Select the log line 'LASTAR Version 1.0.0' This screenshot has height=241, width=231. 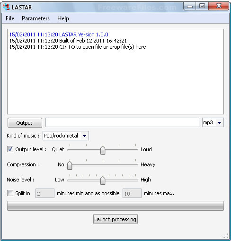(59, 34)
